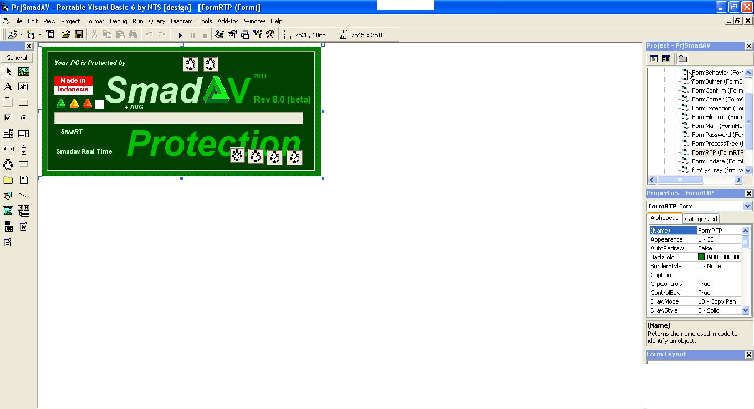Select the Timer stopwatch tool in the toolbox
This screenshot has width=754, height=409.
(8, 165)
